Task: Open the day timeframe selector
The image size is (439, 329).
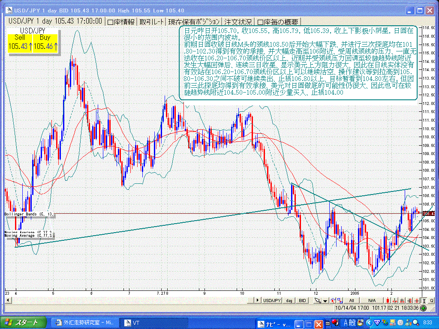Action: pyautogui.click(x=289, y=300)
